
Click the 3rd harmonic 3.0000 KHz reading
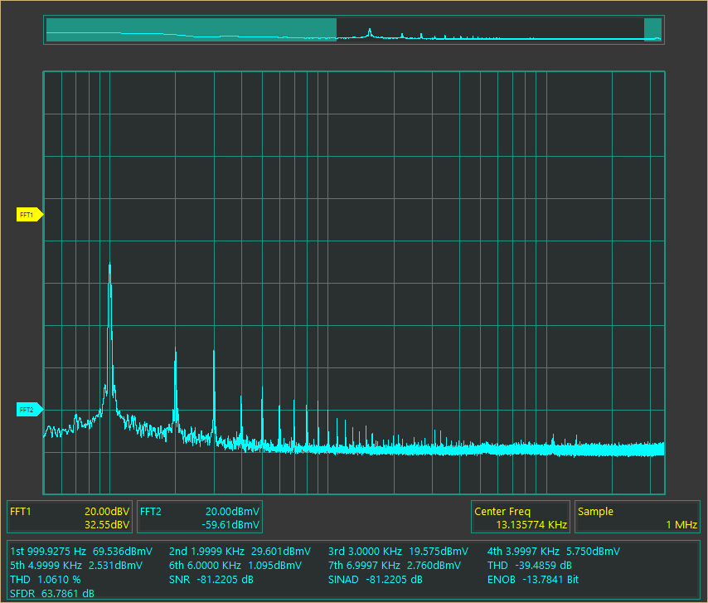point(398,552)
